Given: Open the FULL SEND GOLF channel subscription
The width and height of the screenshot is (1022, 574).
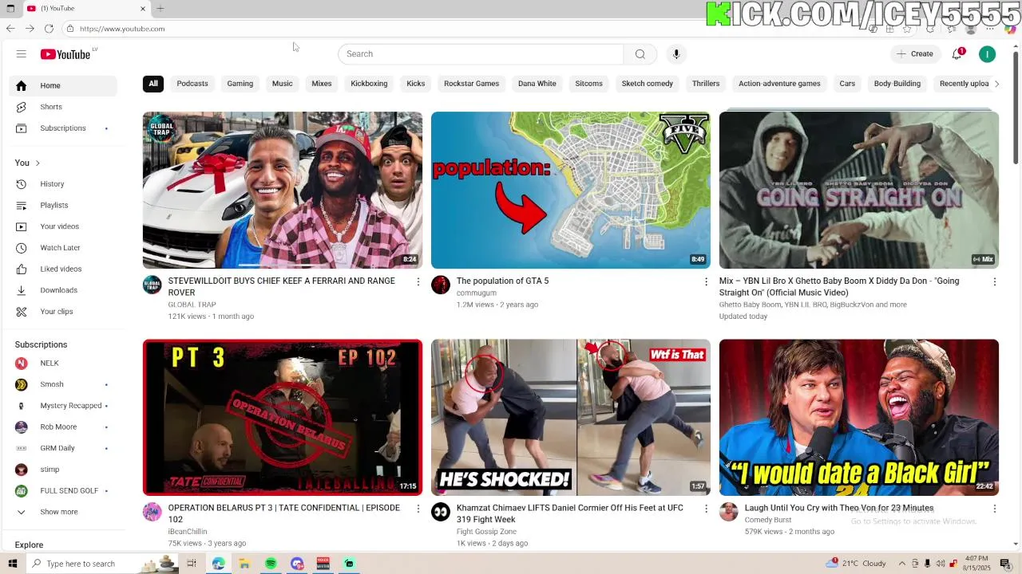Looking at the screenshot, I should (63, 491).
